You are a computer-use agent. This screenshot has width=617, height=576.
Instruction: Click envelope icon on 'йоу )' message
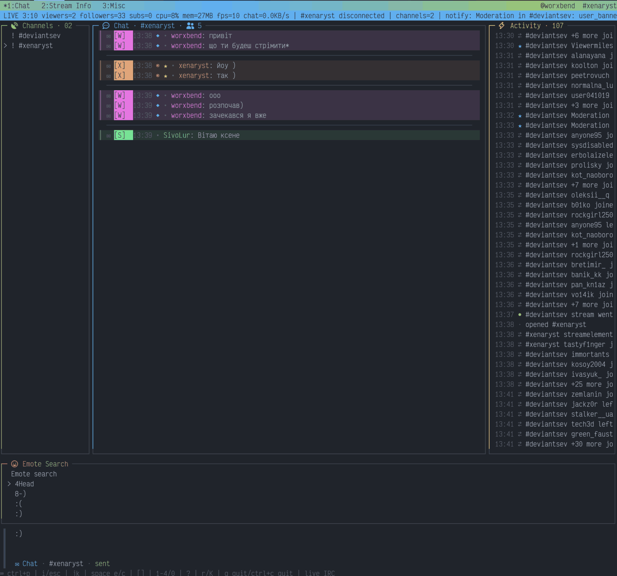(108, 66)
